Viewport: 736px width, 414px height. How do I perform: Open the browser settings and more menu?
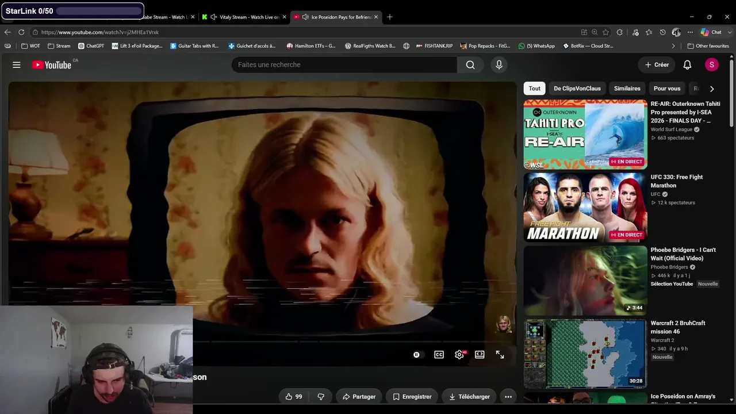coord(690,32)
